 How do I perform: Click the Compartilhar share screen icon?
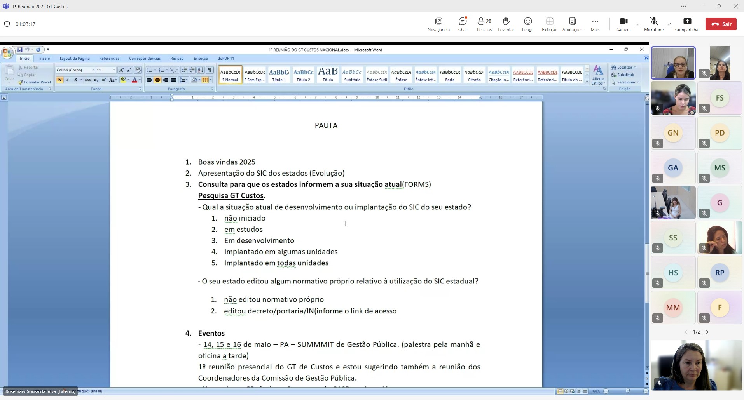687,24
